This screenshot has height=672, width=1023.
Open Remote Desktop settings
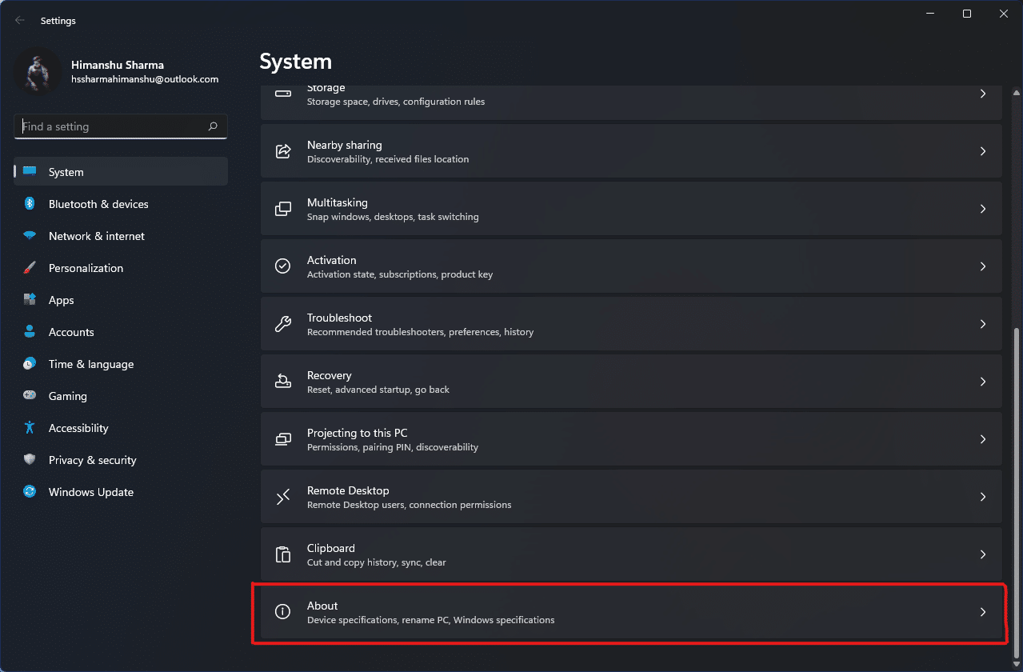coord(631,497)
